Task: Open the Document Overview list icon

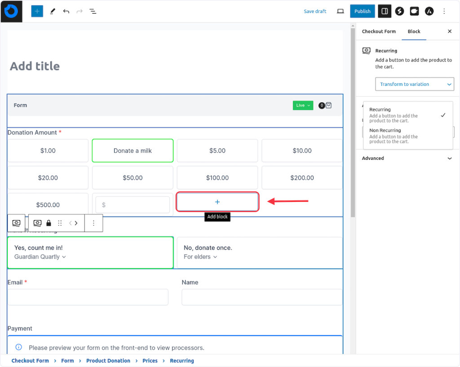Action: click(93, 11)
